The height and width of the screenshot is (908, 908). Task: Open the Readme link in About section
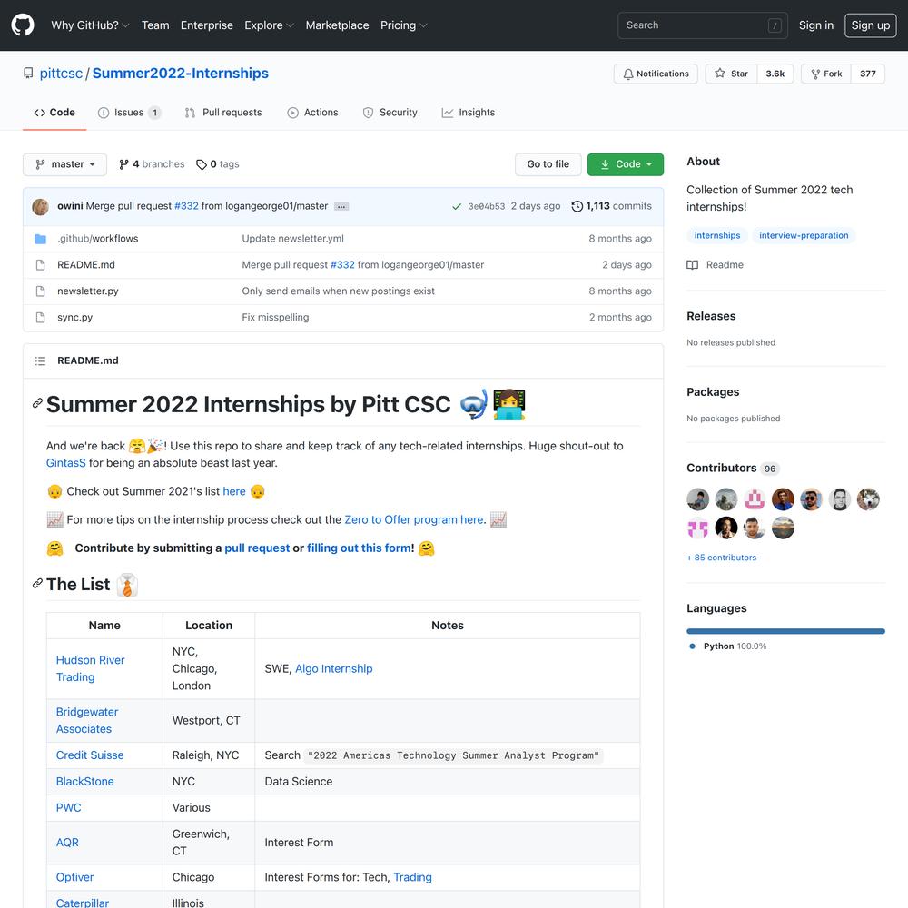716,264
